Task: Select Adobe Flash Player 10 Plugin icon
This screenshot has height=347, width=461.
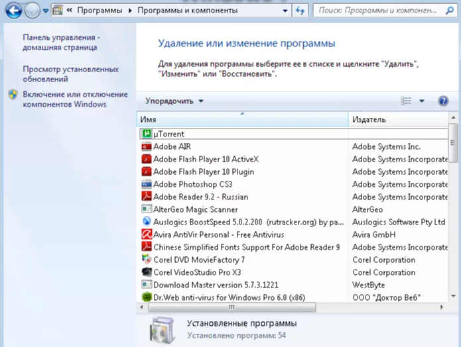Action: (147, 172)
